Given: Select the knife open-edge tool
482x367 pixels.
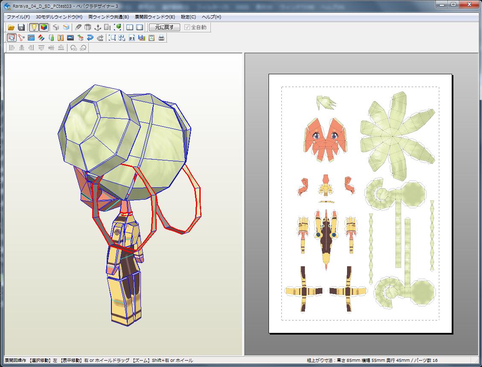Looking at the screenshot, I should click(78, 27).
